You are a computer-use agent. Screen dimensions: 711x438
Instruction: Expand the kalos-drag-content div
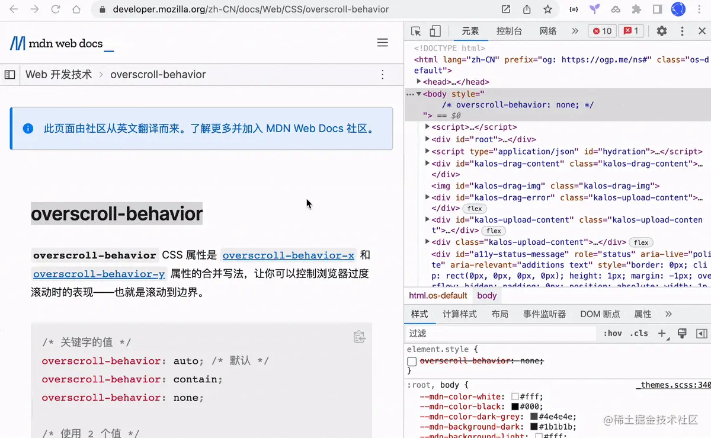428,164
